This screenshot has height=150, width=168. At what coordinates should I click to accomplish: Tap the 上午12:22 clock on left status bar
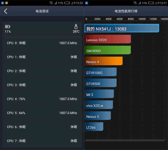pos(77,3)
